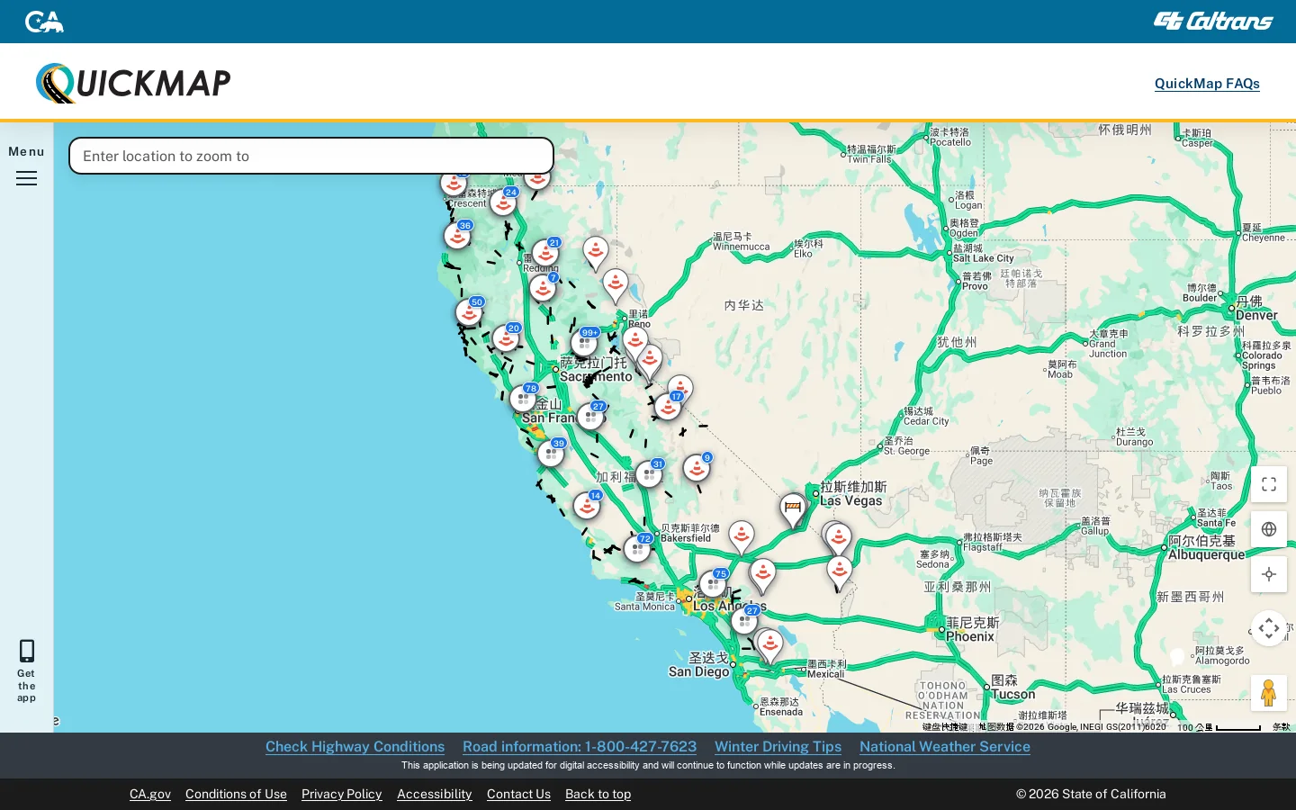Open the cone marker with badge 36
Viewport: 1296px width, 810px height.
(x=458, y=236)
